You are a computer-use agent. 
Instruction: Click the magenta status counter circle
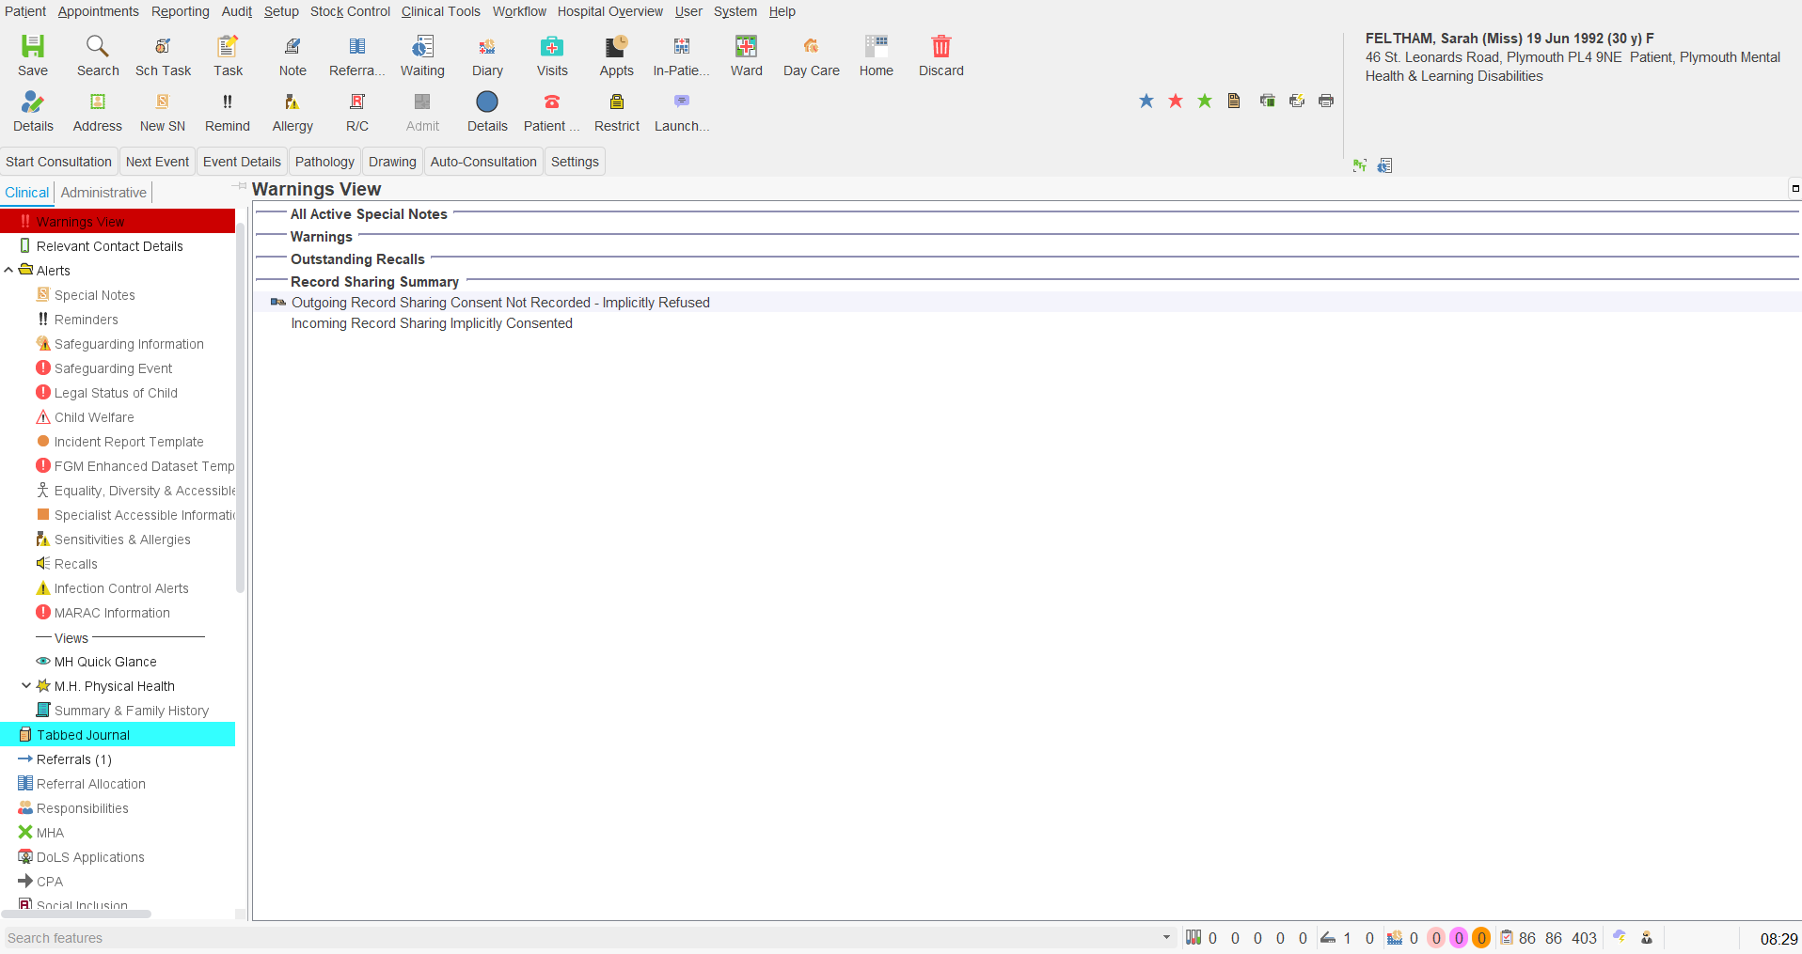(x=1459, y=937)
